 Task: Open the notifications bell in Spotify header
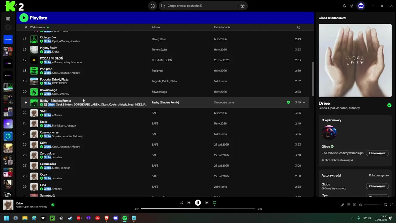tap(344, 6)
